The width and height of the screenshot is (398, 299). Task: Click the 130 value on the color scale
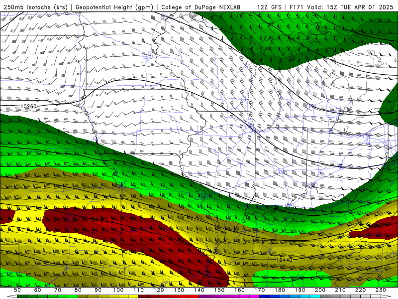coord(179,290)
